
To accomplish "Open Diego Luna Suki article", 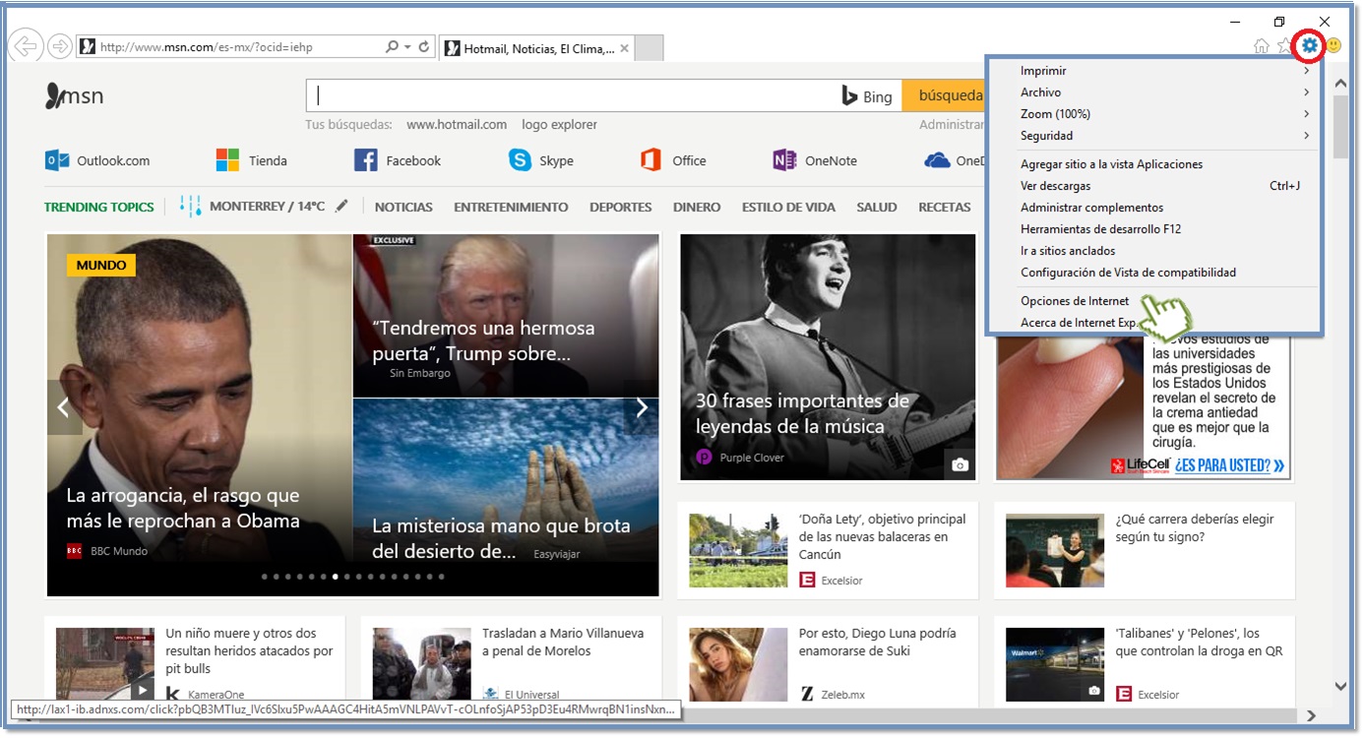I will tap(877, 642).
